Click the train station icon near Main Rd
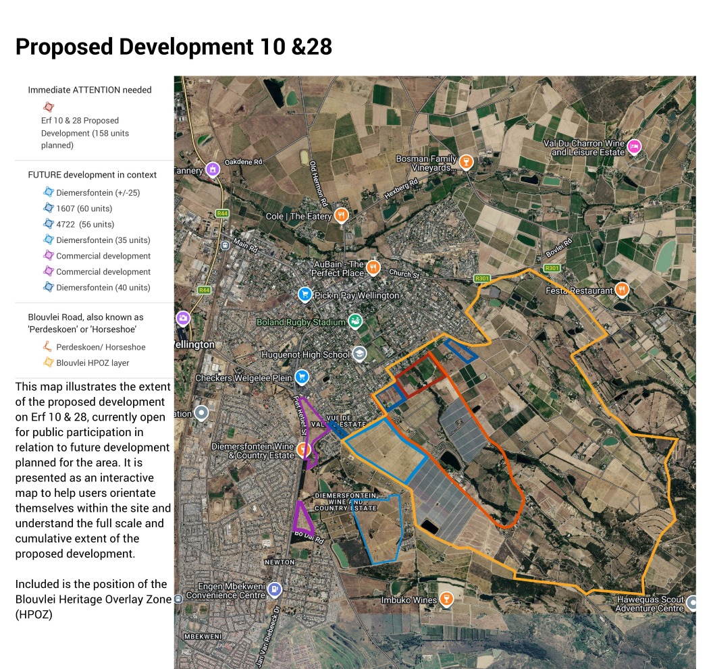This screenshot has height=669, width=711. coord(225,245)
